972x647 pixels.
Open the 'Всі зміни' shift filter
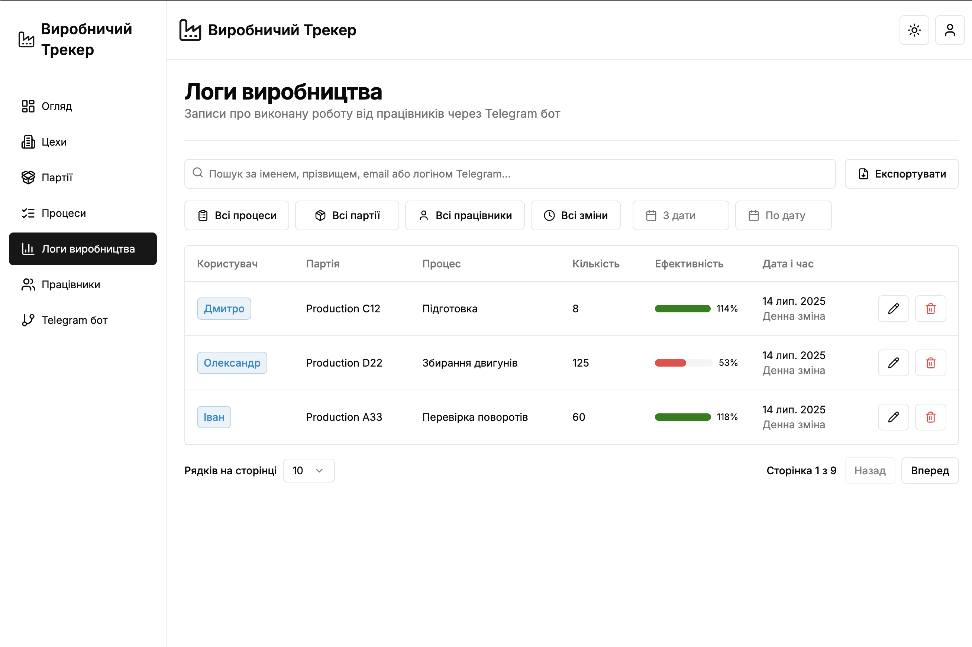point(575,215)
